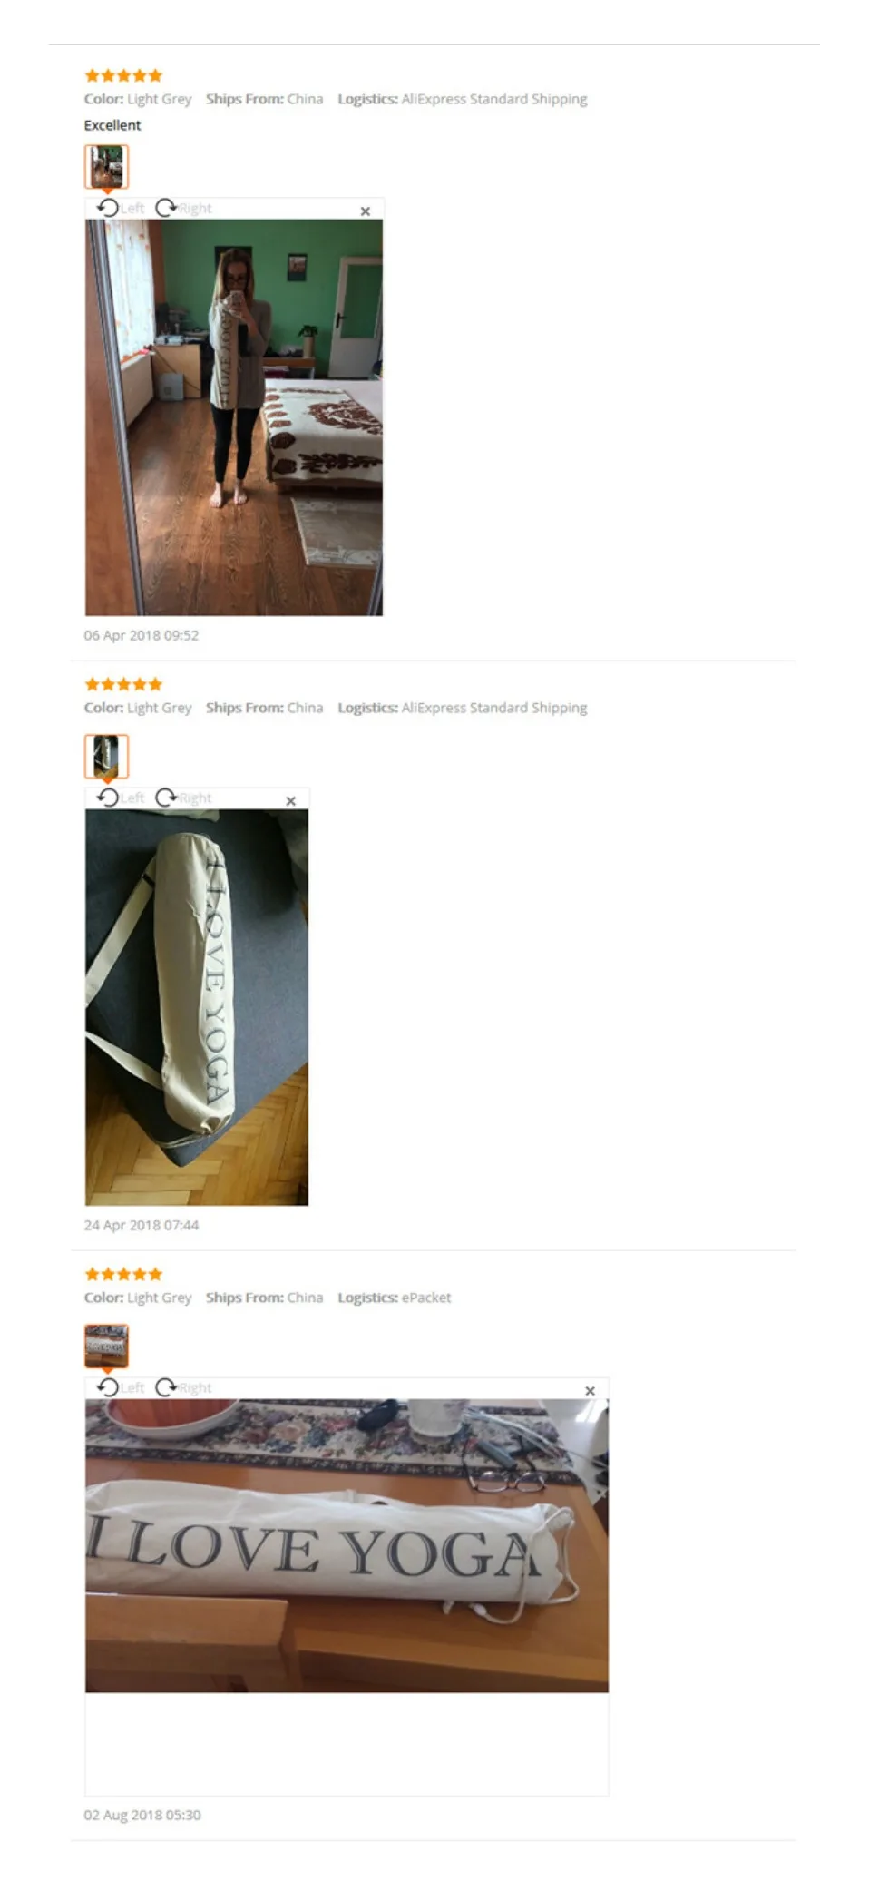Click the enlarged I LOVE YOGA table photo
The image size is (869, 1900).
(347, 1545)
